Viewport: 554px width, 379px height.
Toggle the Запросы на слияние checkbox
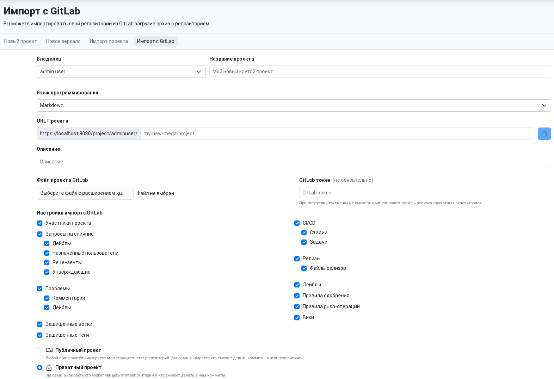tap(40, 234)
